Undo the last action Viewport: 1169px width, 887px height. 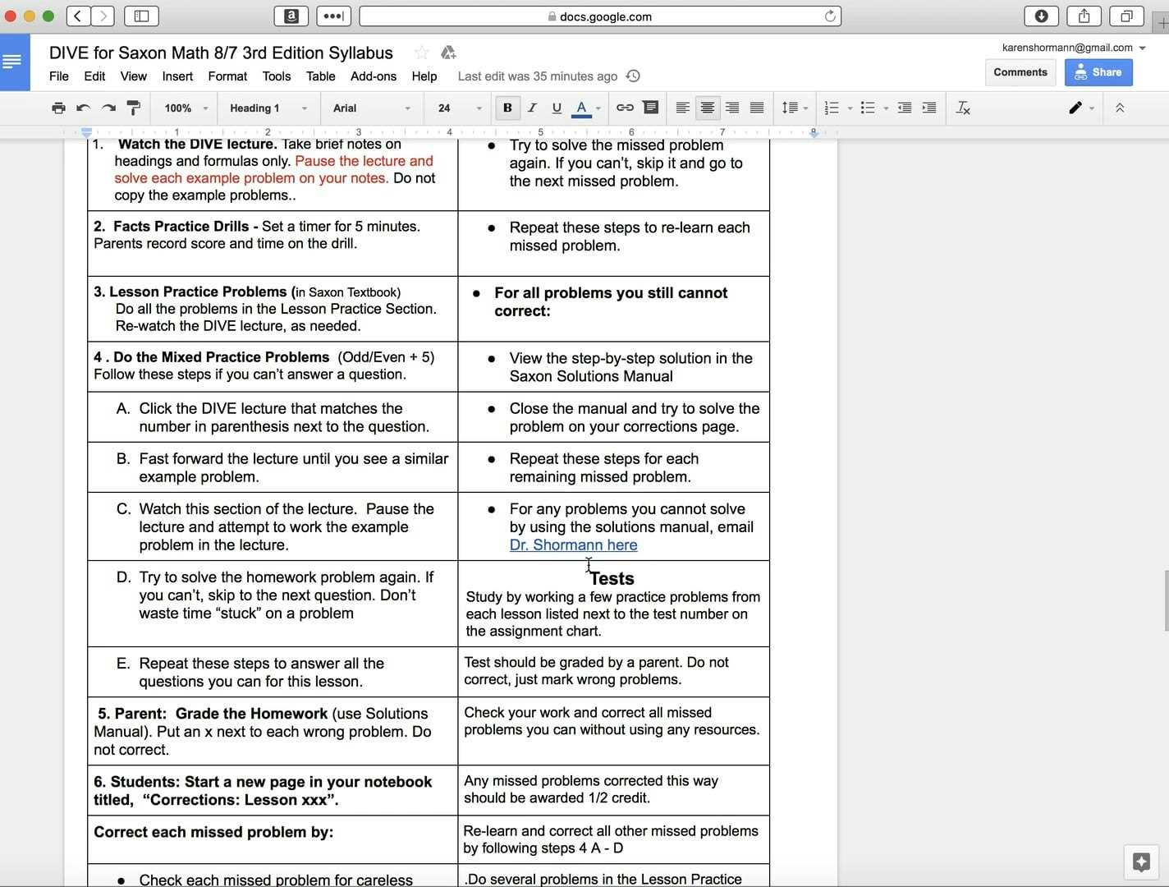click(83, 108)
